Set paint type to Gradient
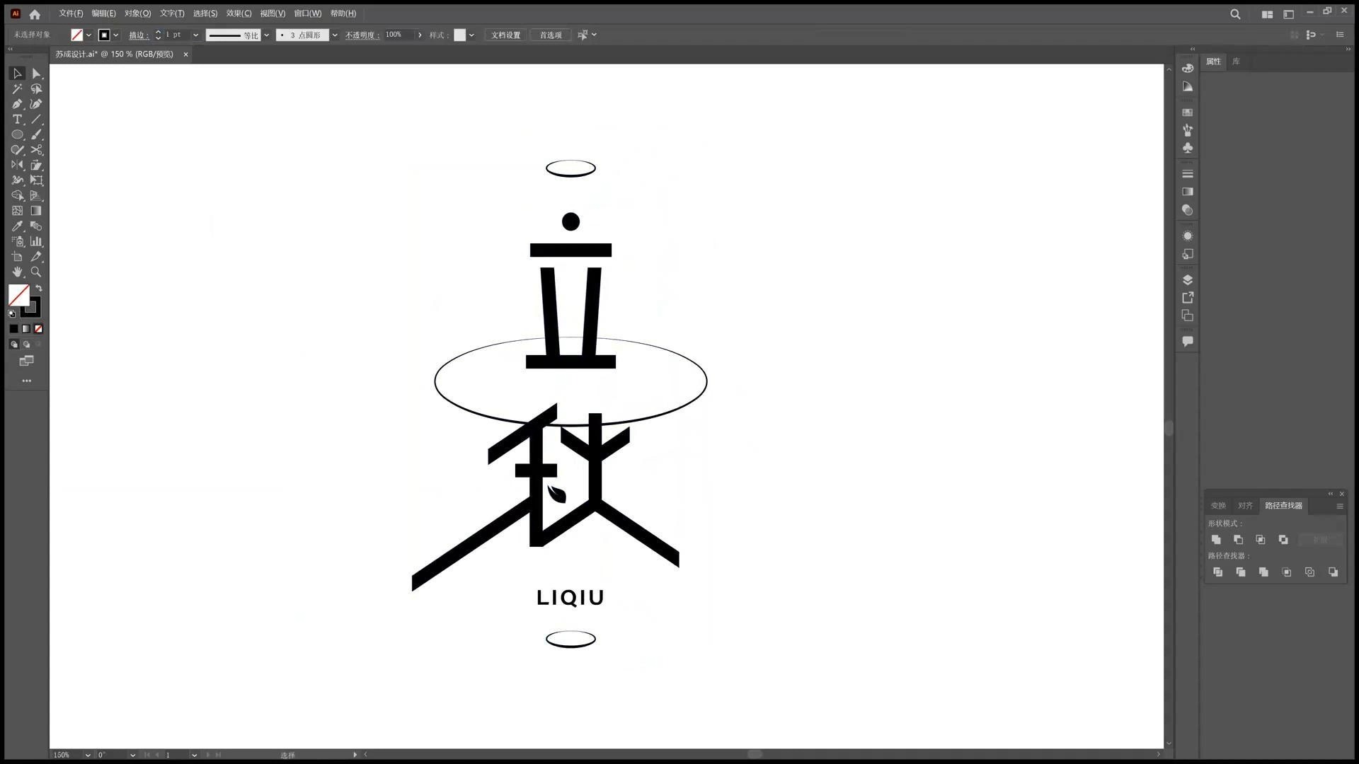1359x764 pixels. 26,329
